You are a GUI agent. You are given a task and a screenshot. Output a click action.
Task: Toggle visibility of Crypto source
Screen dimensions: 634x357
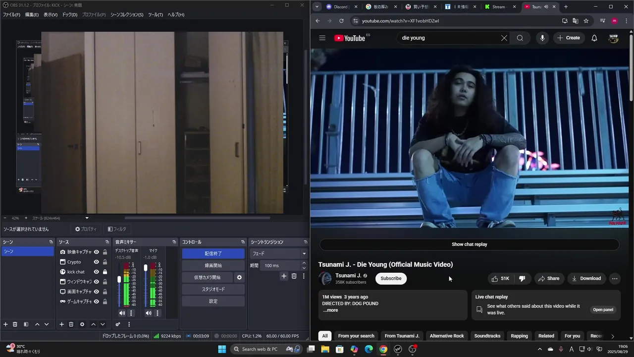click(97, 262)
